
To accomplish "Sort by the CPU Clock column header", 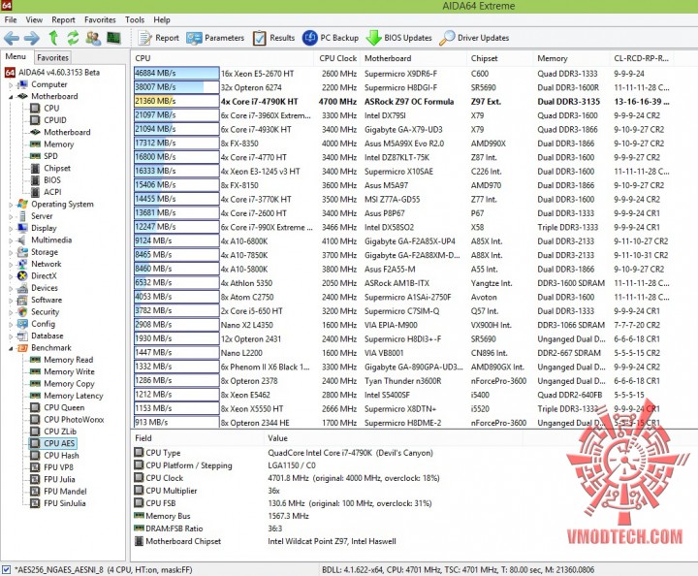I will [x=337, y=58].
